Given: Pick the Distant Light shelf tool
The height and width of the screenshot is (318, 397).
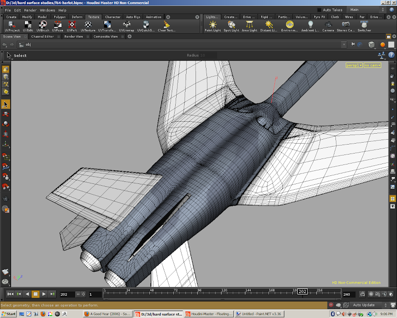Looking at the screenshot, I should [269, 26].
